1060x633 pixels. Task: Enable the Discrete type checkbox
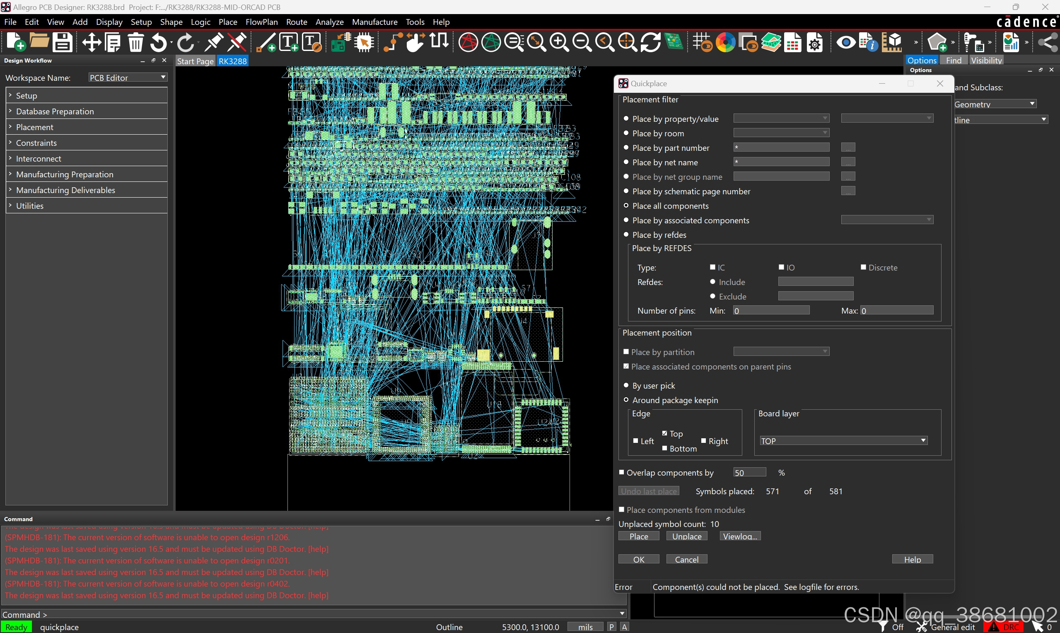pos(863,267)
